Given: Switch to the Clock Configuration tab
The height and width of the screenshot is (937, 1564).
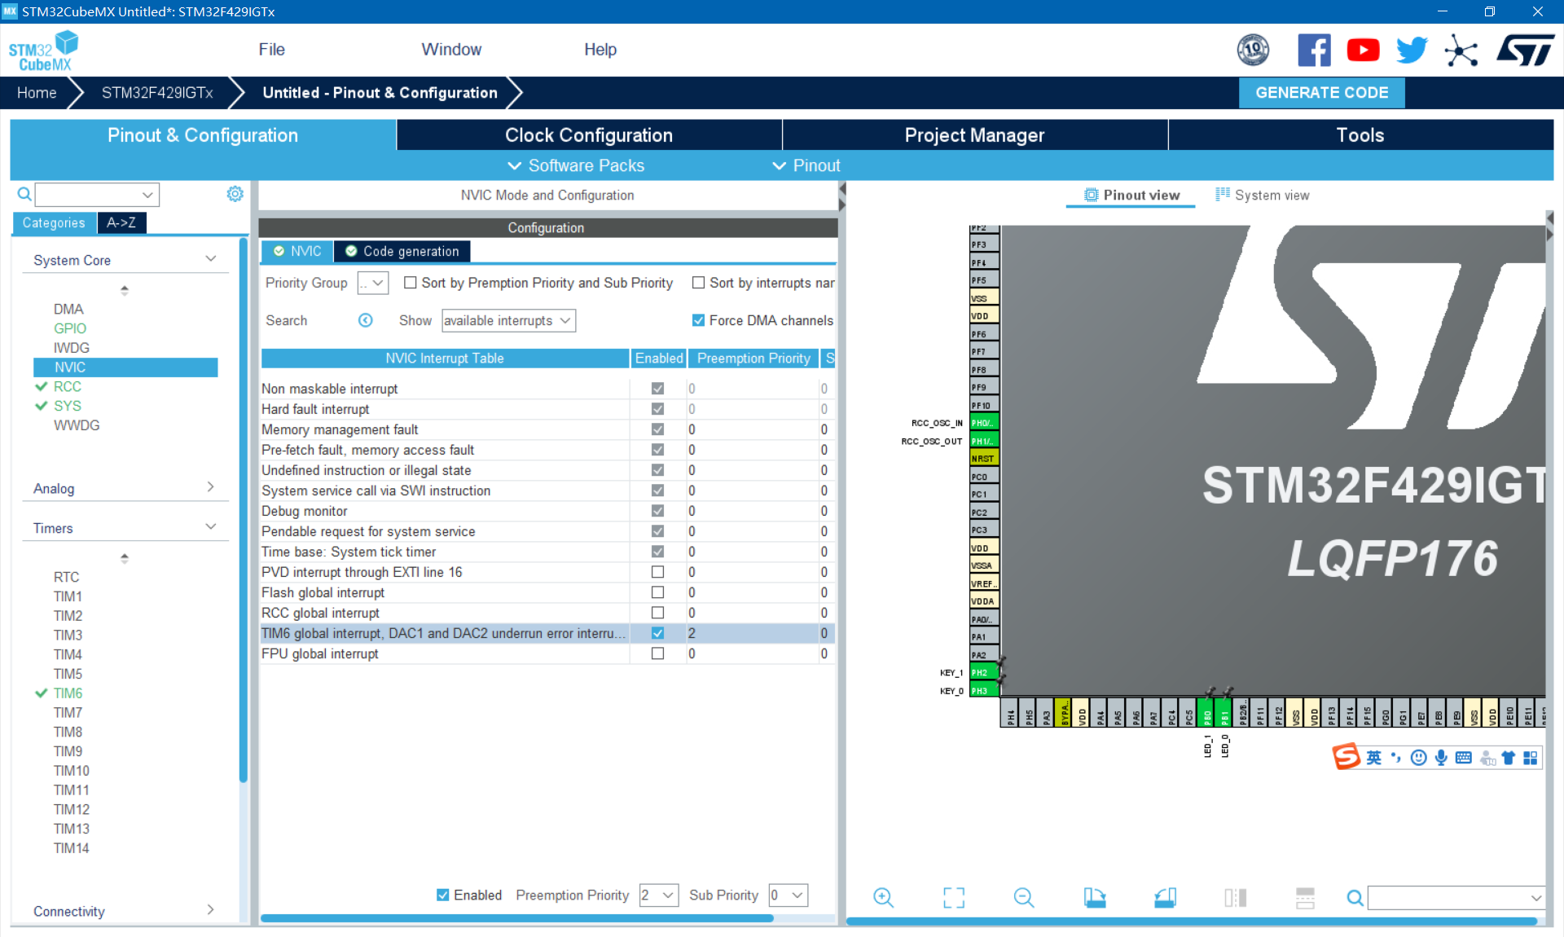Looking at the screenshot, I should pyautogui.click(x=588, y=135).
